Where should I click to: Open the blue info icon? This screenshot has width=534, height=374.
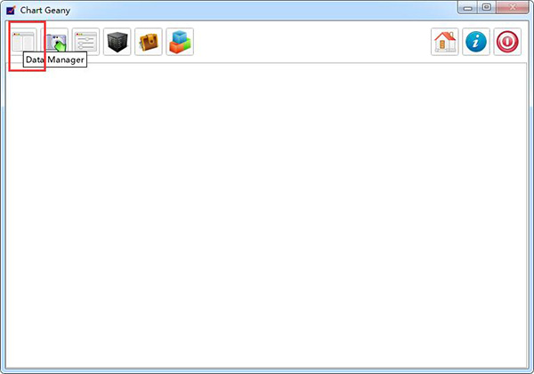click(x=476, y=42)
